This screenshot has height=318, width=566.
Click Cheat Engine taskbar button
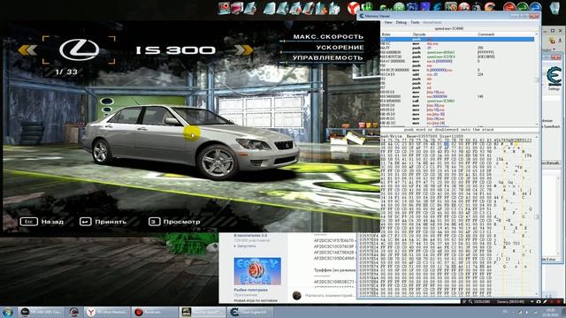(249, 312)
